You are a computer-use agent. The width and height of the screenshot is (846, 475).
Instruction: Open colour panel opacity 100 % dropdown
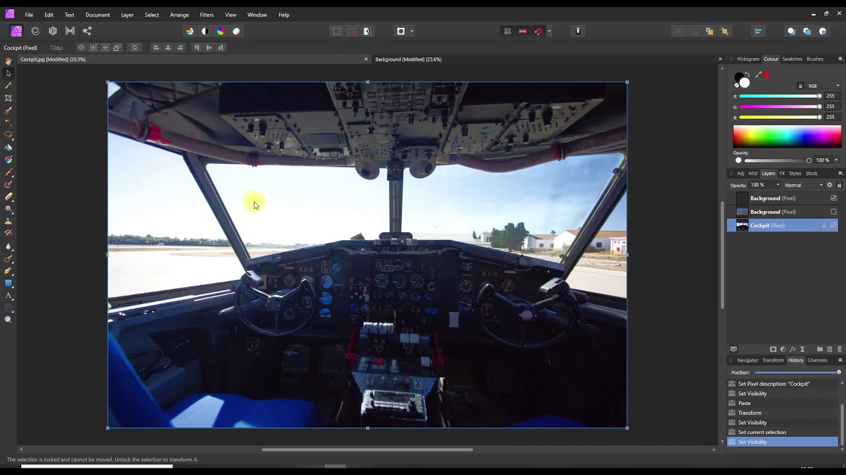[x=836, y=160]
